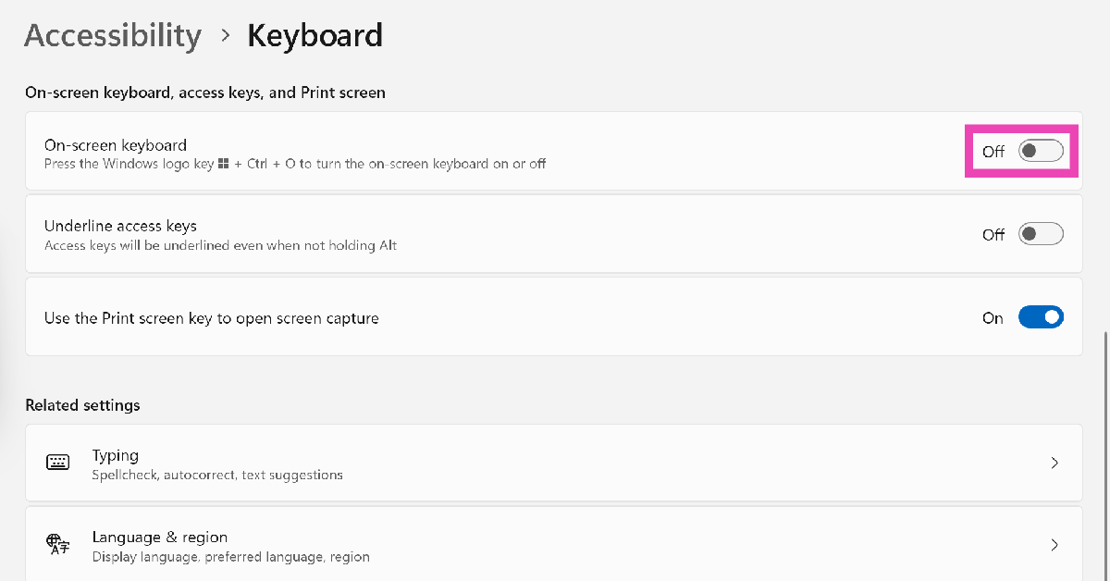Viewport: 1110px width, 581px height.
Task: Open the Accessibility breadcrumb link
Action: [112, 35]
